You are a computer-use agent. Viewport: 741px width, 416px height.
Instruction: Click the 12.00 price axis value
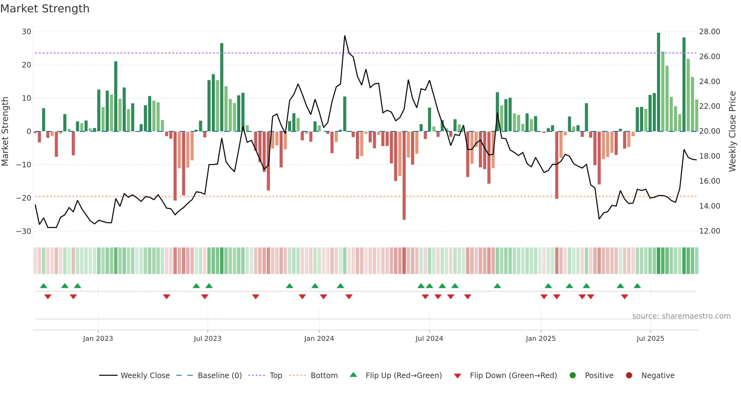coord(710,231)
